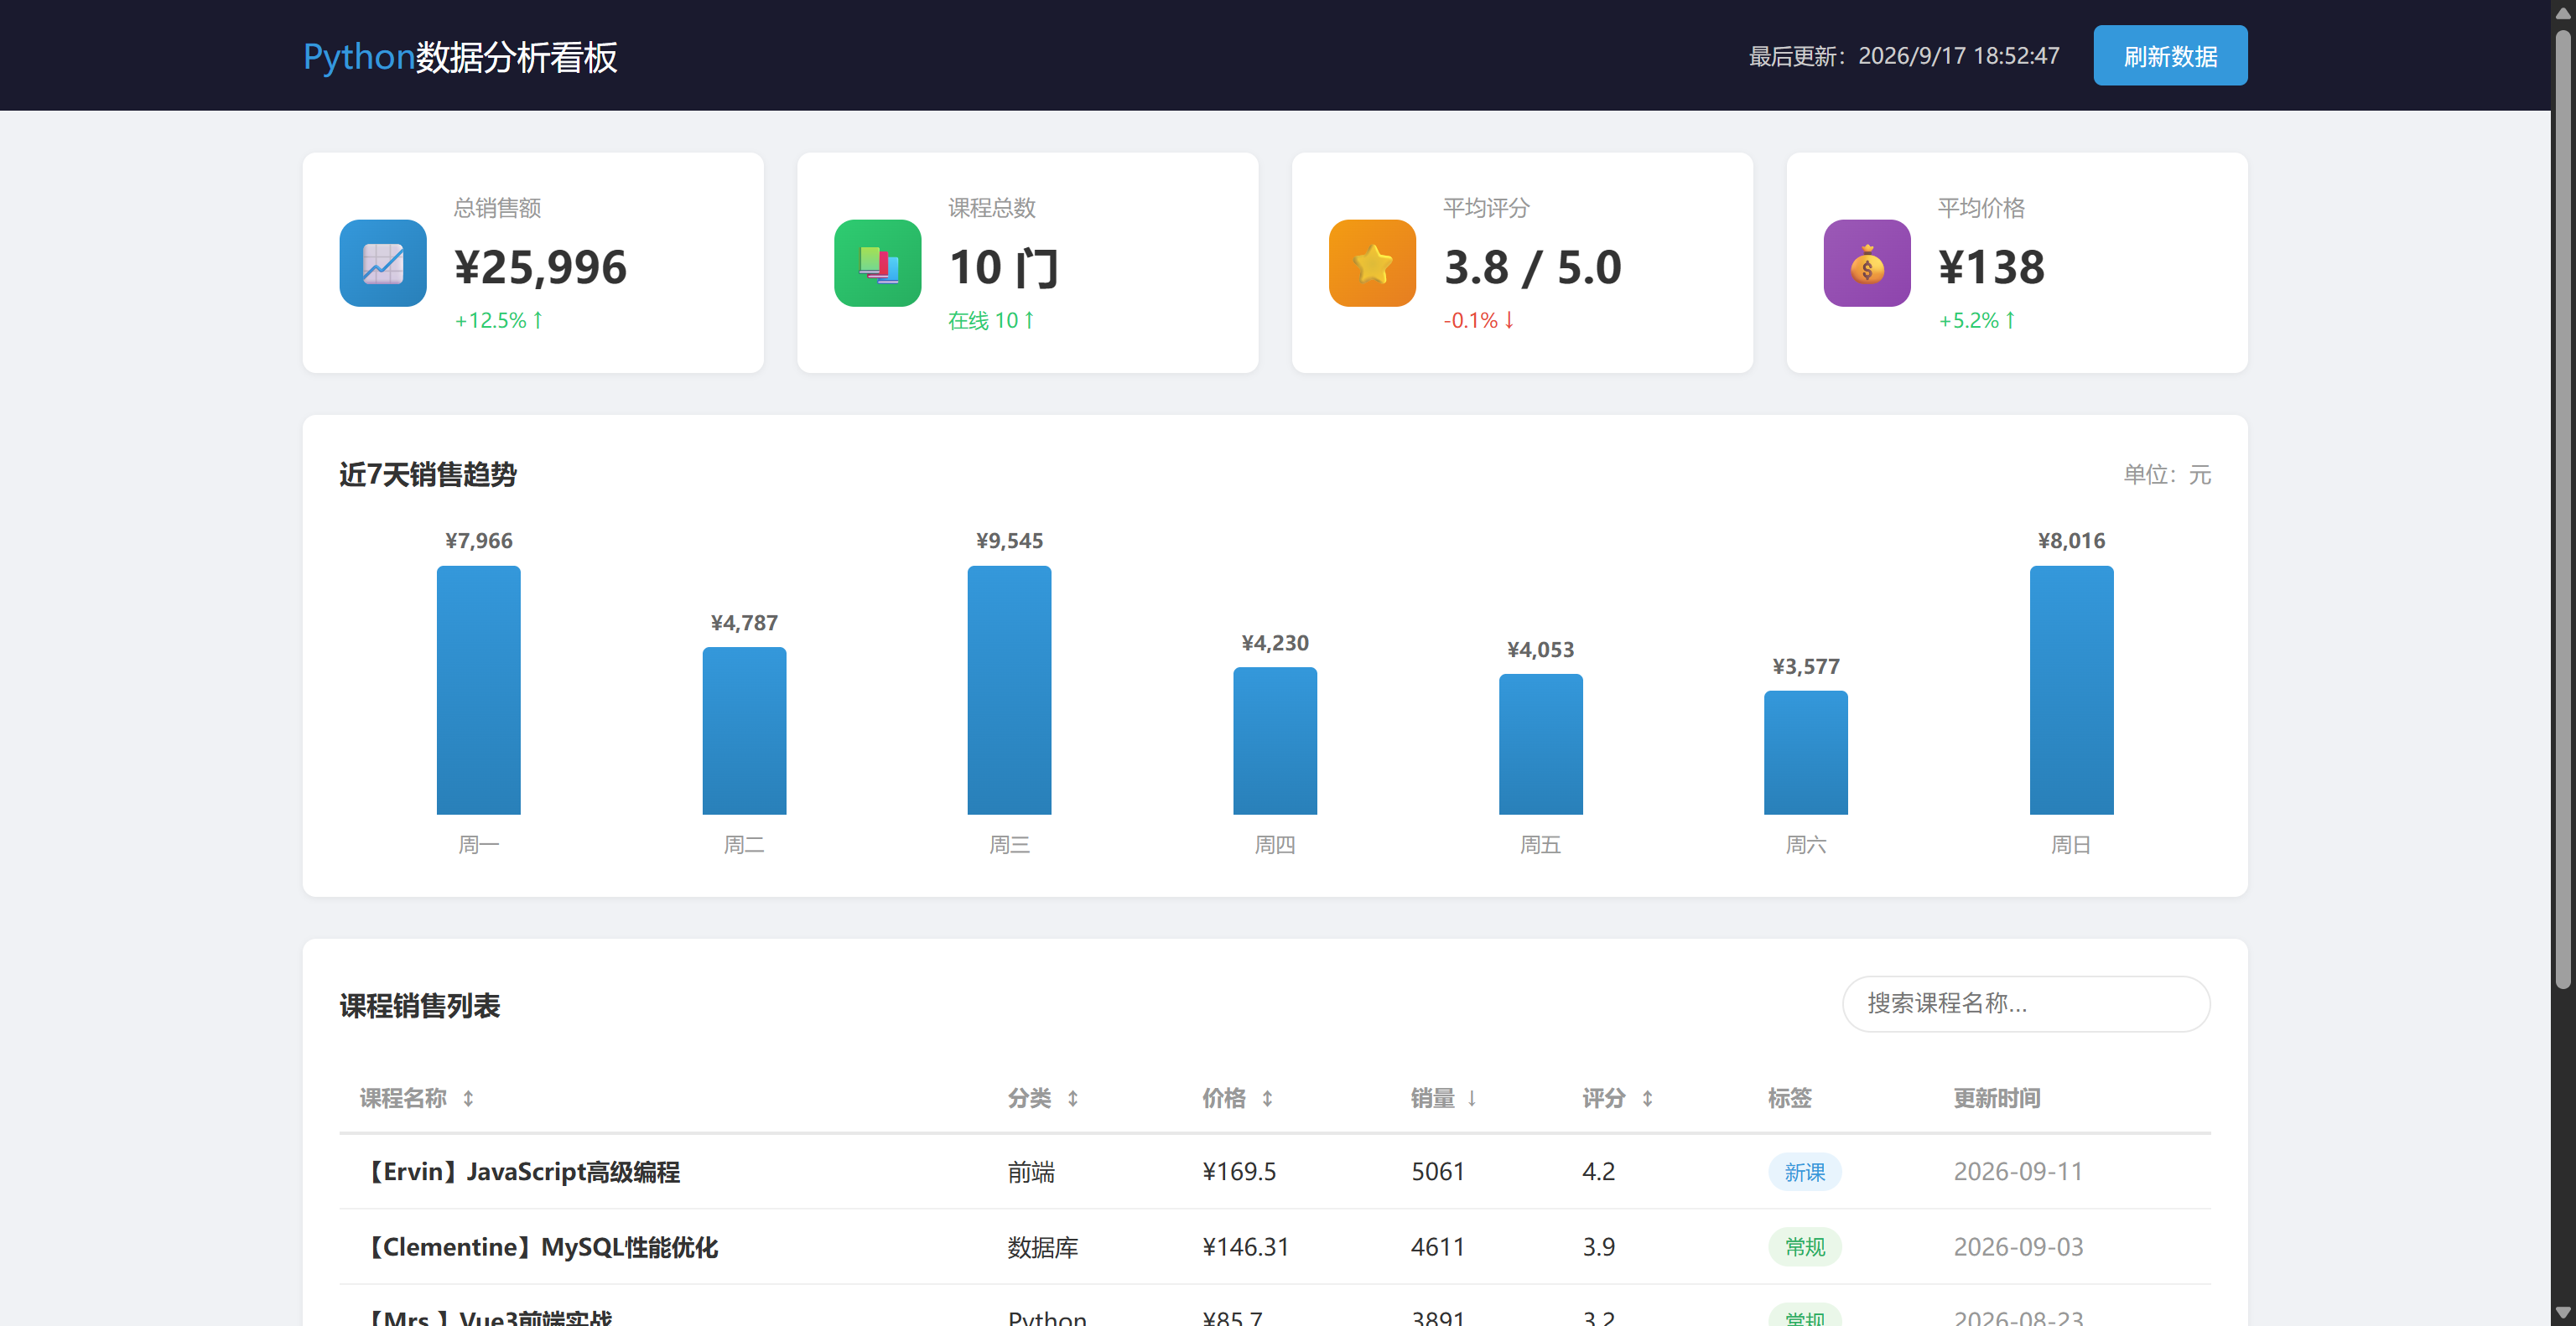Viewport: 2576px width, 1326px height.
Task: Click the ¥4,787 bar value label
Action: [x=744, y=623]
